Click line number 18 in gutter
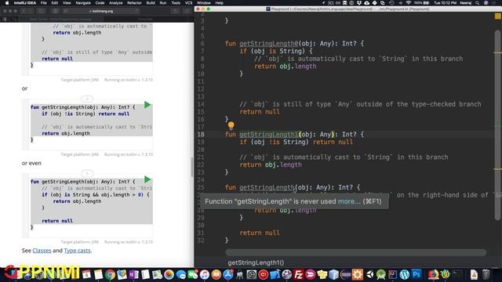 [x=201, y=134]
